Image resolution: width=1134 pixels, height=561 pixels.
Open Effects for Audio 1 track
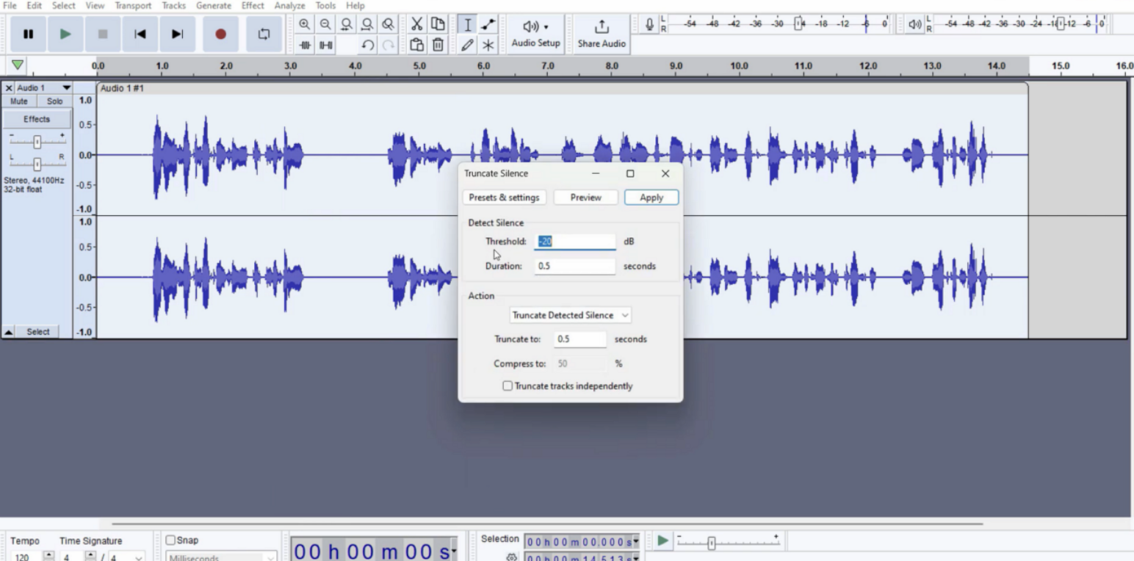(37, 119)
